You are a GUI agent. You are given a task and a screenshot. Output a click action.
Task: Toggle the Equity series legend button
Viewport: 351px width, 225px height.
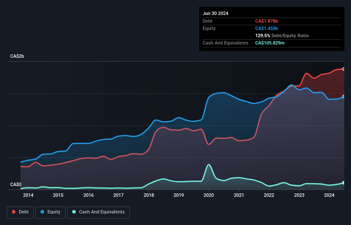click(x=50, y=212)
